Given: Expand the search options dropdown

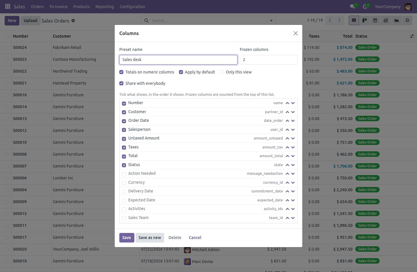Looking at the screenshot, I should tap(271, 21).
